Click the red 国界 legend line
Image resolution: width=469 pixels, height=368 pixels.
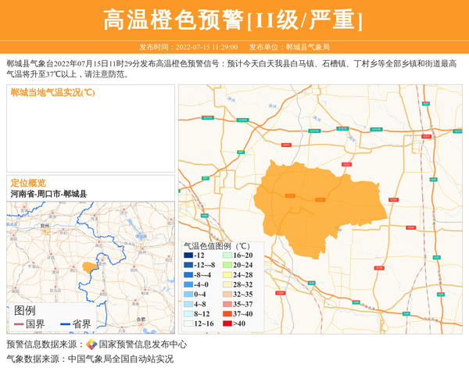(x=18, y=324)
